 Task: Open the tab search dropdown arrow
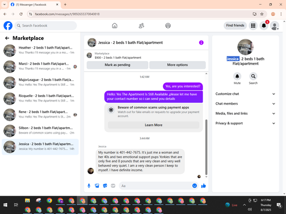click(x=5, y=5)
